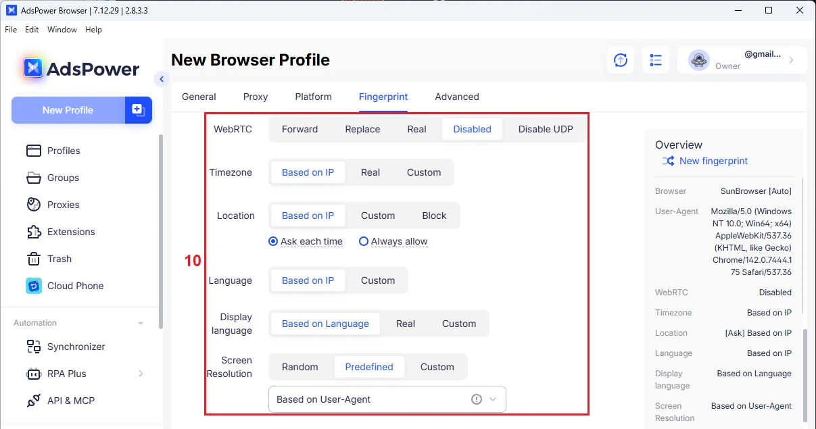Collapse the sidebar with the arrow handle
Image resolution: width=816 pixels, height=429 pixels.
161,79
